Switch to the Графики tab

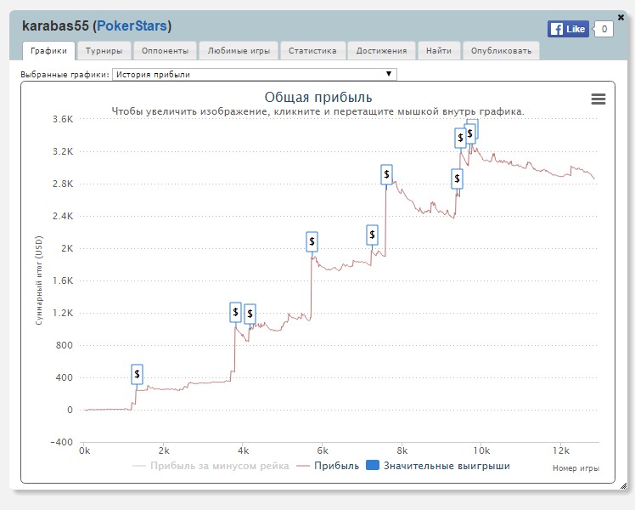click(48, 51)
